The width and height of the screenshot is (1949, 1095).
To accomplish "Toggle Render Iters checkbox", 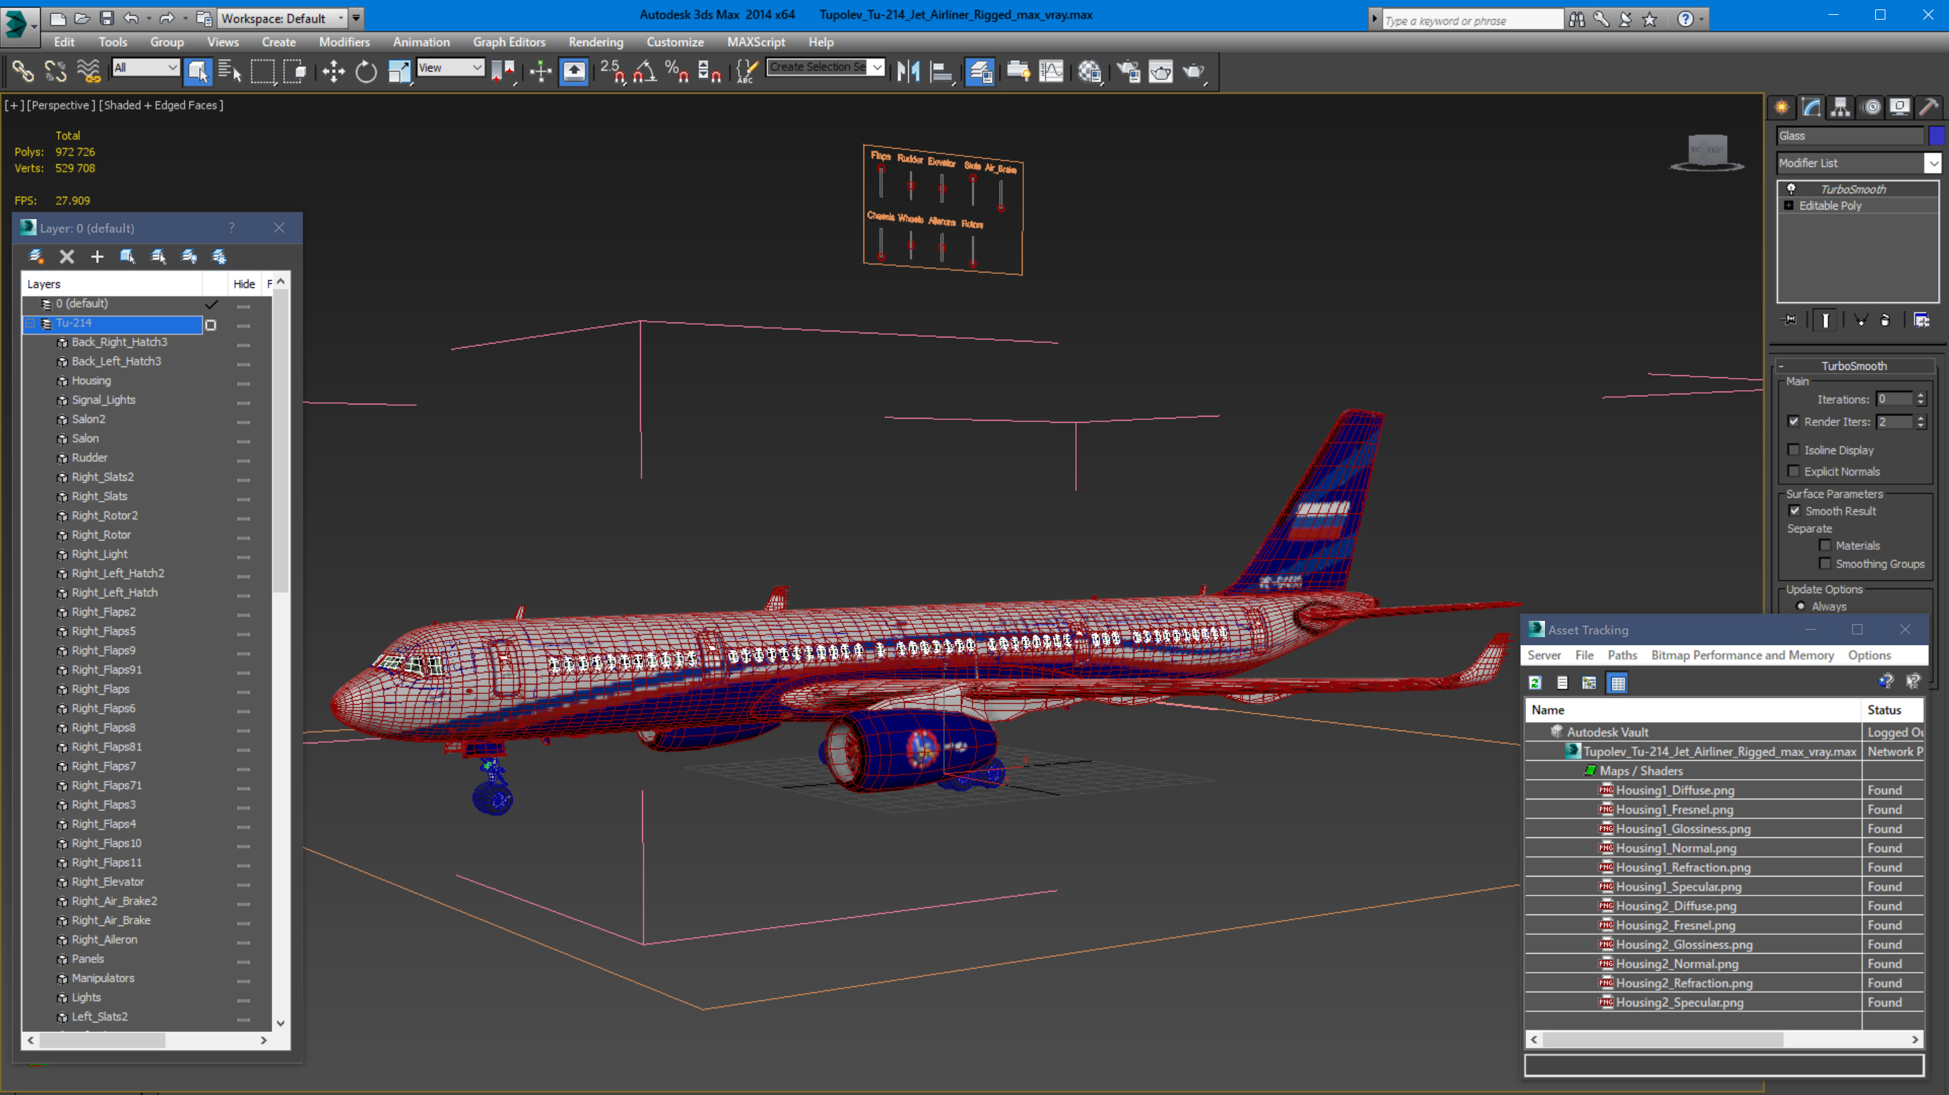I will (x=1794, y=421).
